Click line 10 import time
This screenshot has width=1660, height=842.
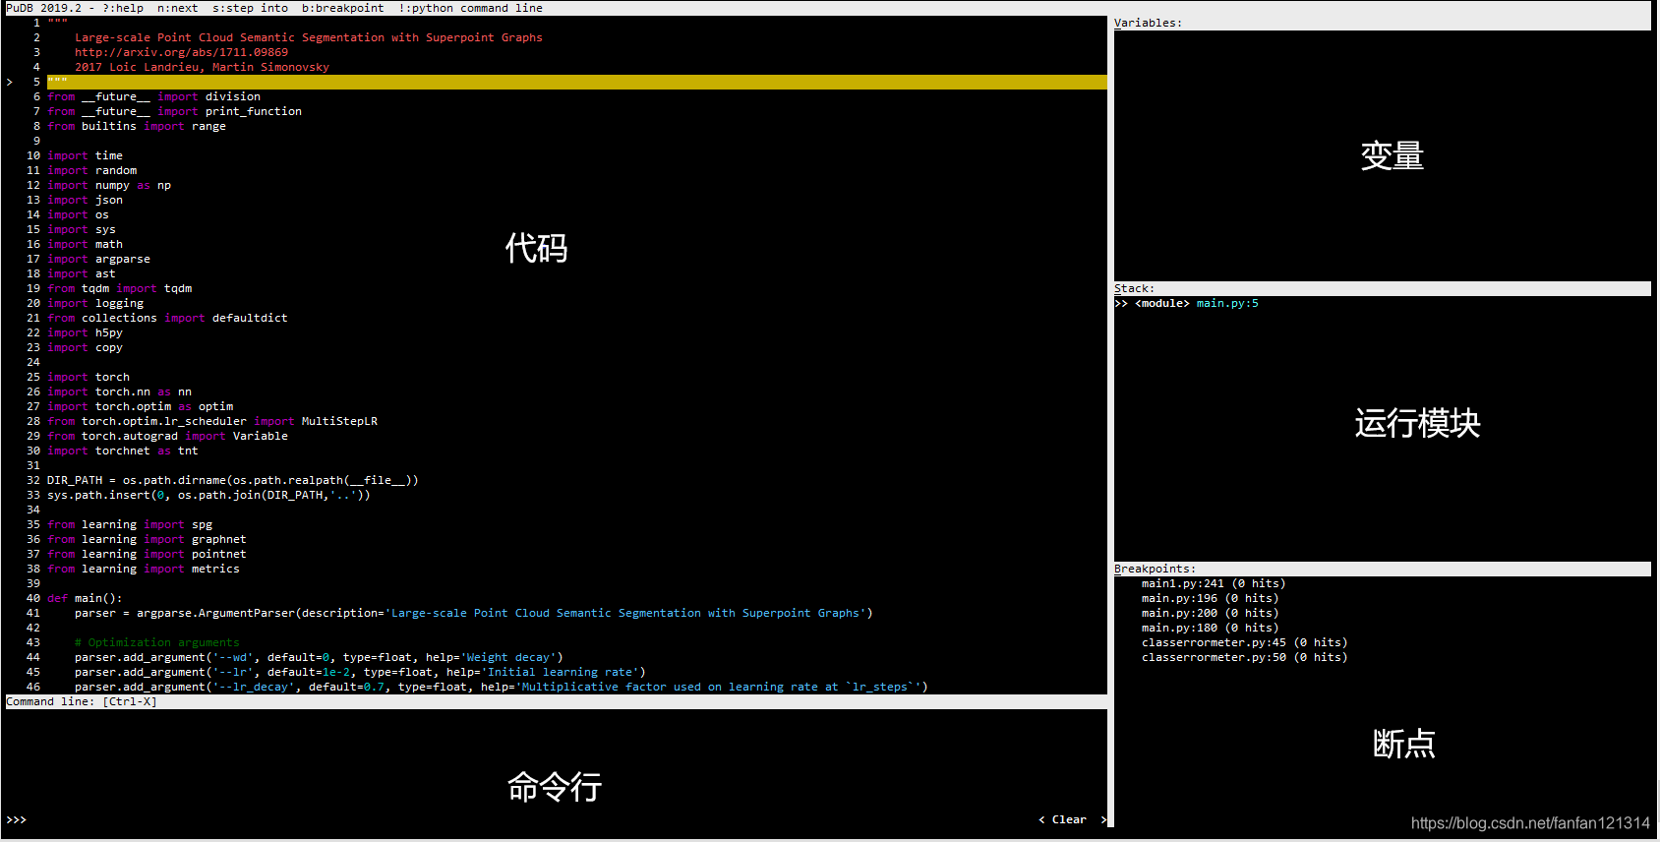pos(85,155)
